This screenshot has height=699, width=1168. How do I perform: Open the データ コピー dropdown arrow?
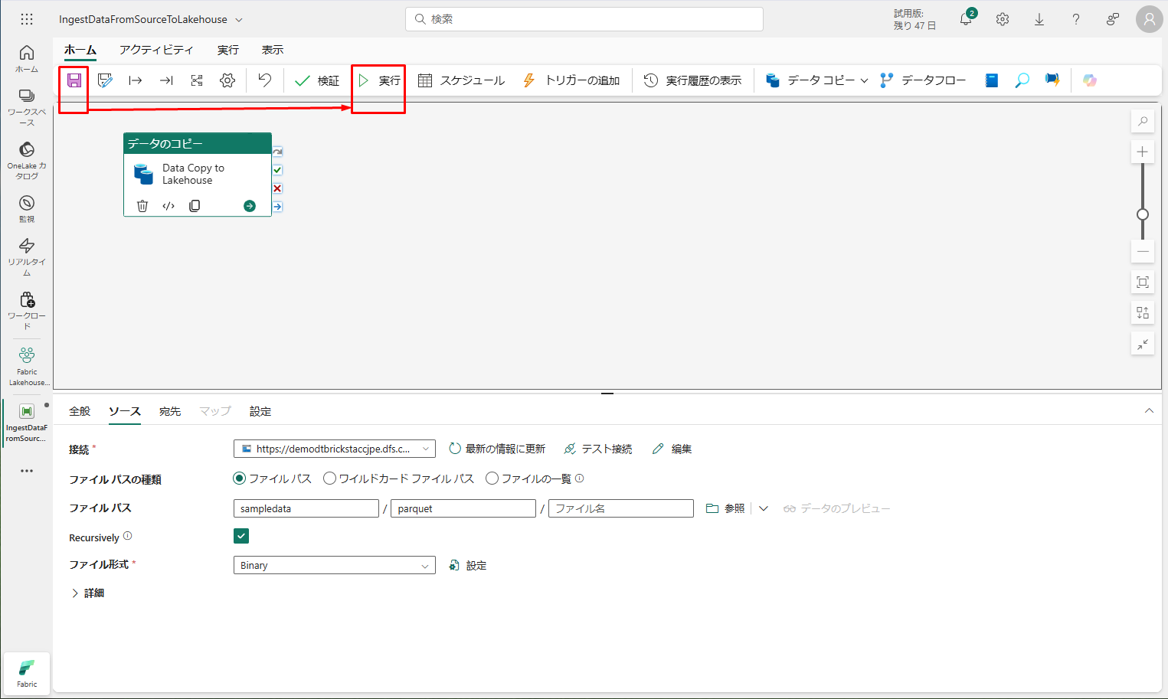click(865, 80)
